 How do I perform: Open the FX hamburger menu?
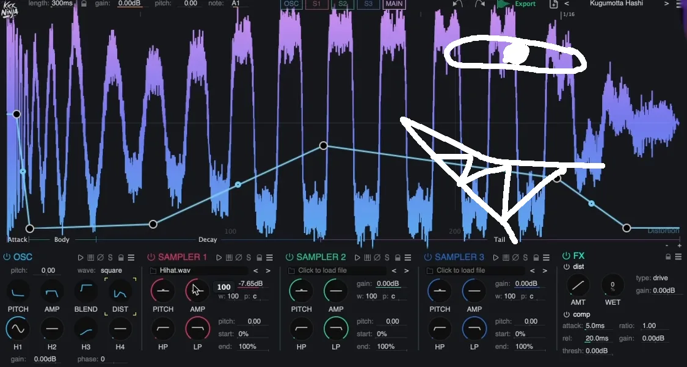pyautogui.click(x=678, y=256)
